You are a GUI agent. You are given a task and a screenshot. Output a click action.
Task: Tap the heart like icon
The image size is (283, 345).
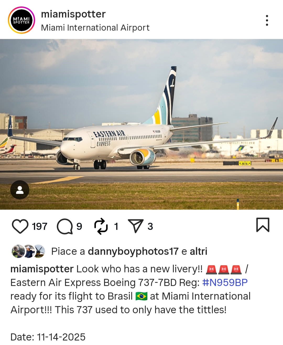pyautogui.click(x=20, y=226)
